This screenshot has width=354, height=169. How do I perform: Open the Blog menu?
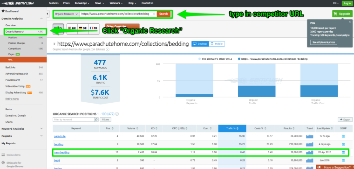[x=132, y=3]
